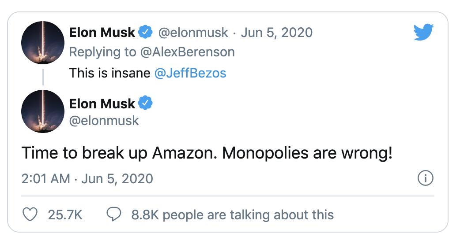Click the "This is insane" reply text
This screenshot has width=460, height=244.
110,73
